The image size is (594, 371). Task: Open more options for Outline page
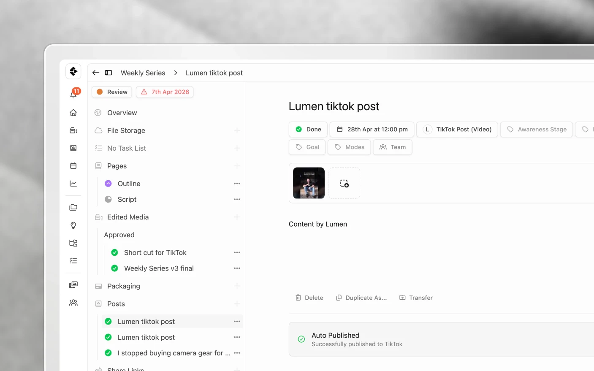[x=237, y=184]
